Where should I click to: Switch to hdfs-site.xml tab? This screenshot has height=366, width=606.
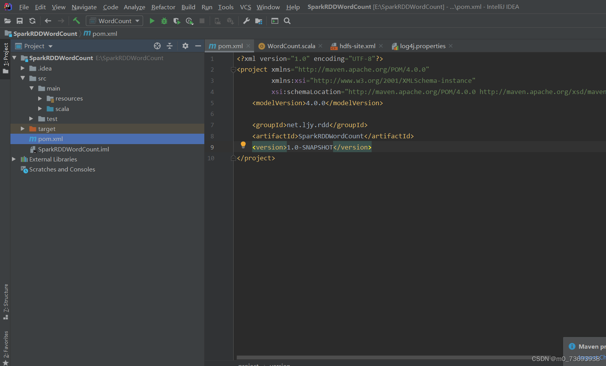point(357,46)
